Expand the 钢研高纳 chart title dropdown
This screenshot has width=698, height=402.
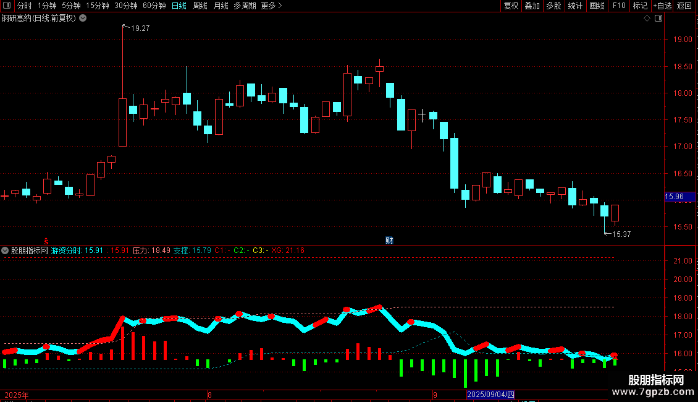(x=83, y=19)
